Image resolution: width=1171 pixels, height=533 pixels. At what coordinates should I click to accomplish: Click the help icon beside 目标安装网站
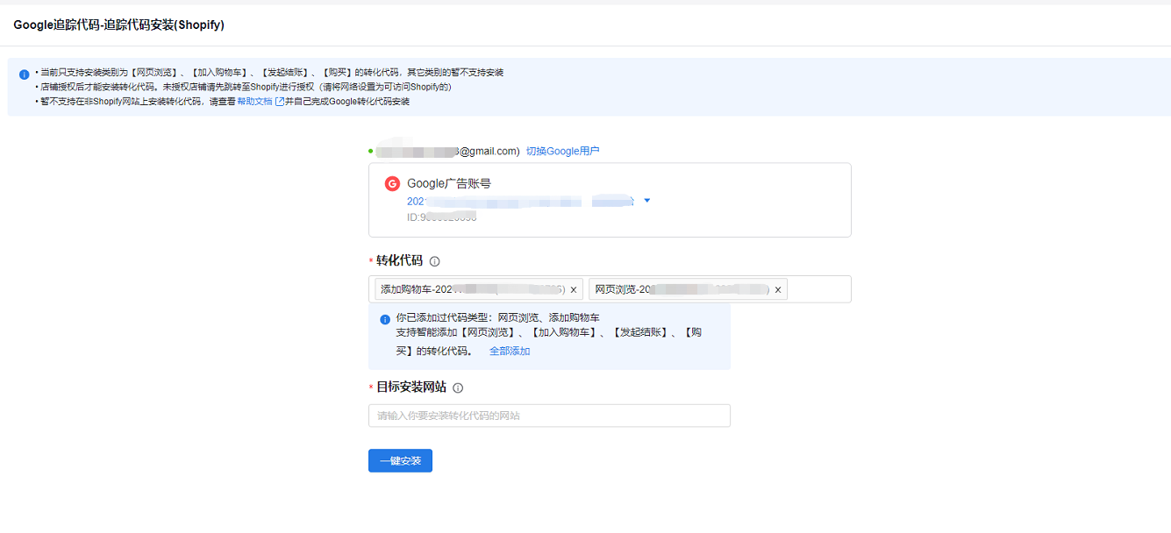pyautogui.click(x=458, y=387)
